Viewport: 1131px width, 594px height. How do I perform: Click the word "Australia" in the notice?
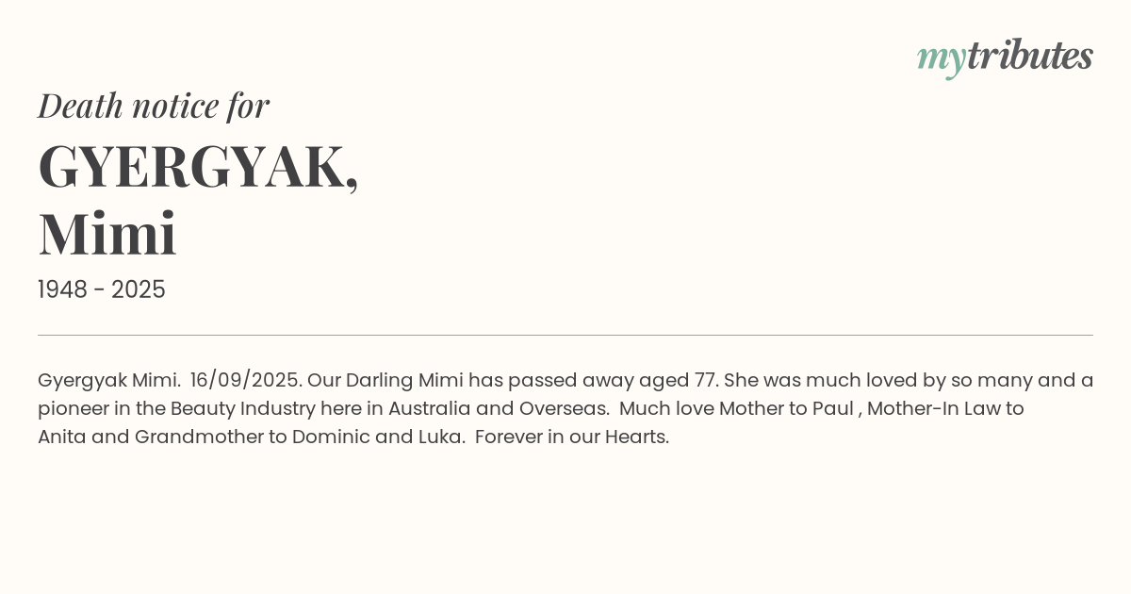pyautogui.click(x=429, y=409)
